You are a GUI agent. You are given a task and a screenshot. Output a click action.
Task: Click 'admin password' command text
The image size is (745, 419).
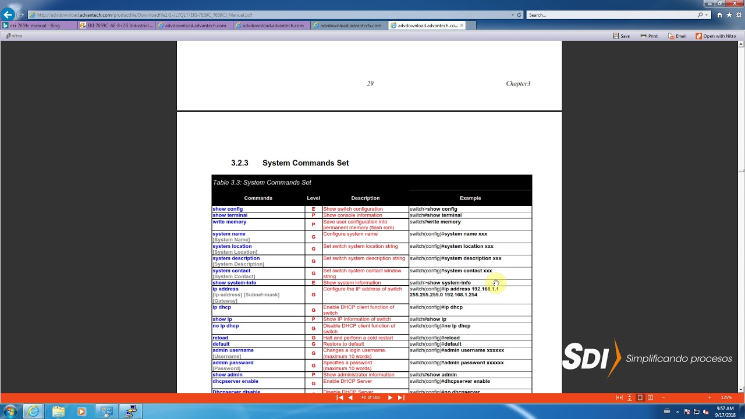click(233, 363)
